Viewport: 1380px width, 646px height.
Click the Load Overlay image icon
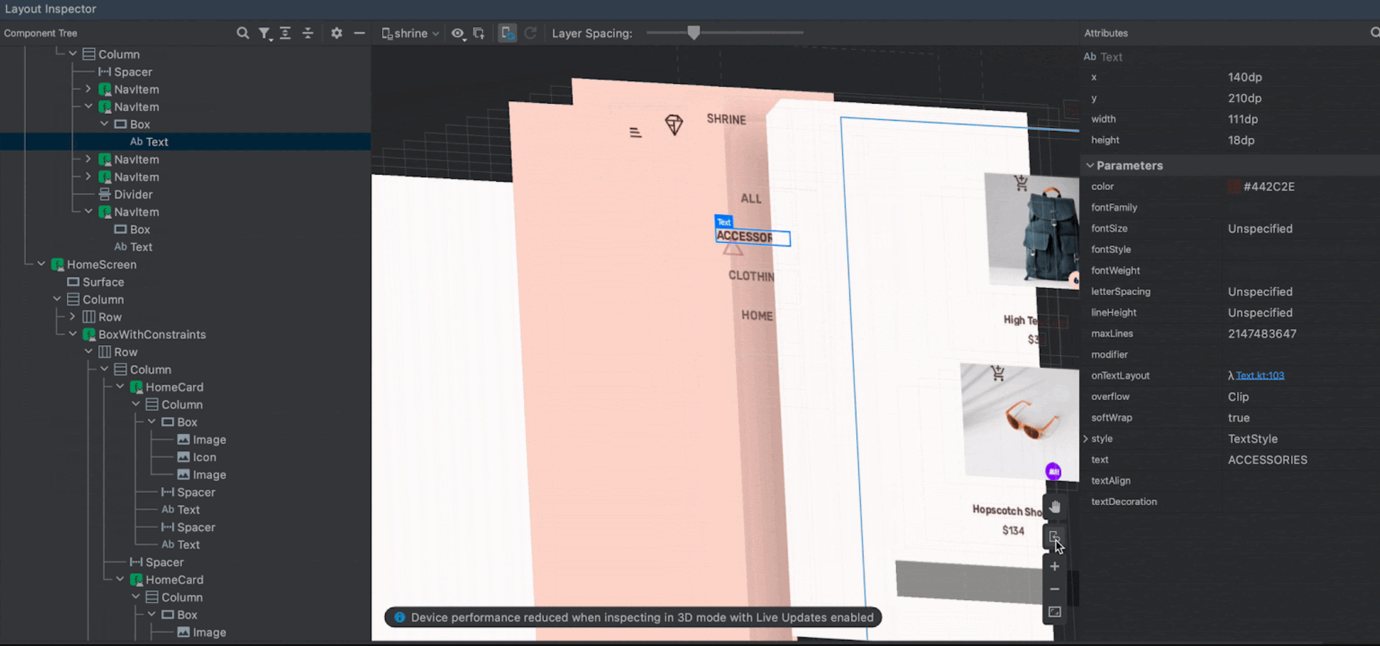coord(479,33)
